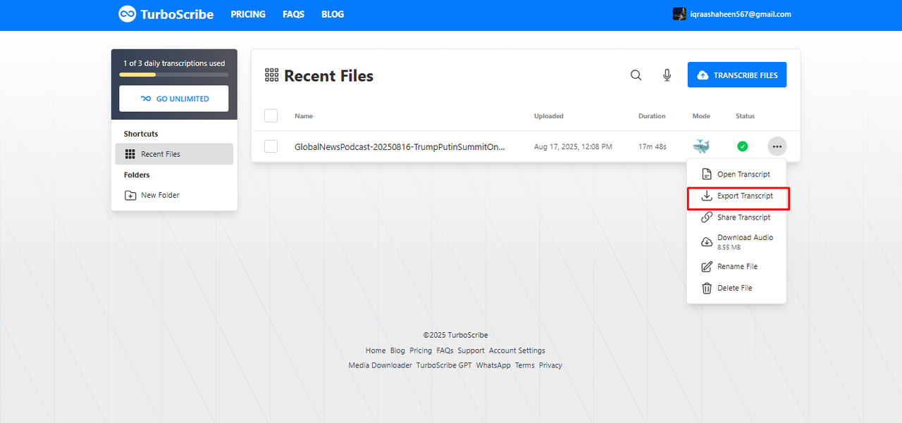The height and width of the screenshot is (423, 902).
Task: Click the microphone dictation icon
Action: point(666,75)
